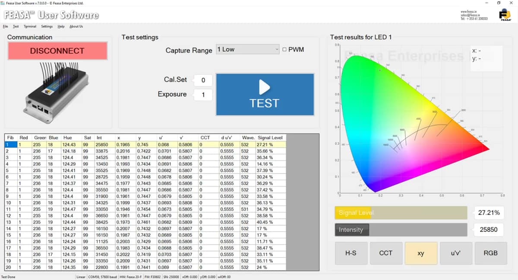Switch to u'v' chromaticity view

pyautogui.click(x=456, y=253)
